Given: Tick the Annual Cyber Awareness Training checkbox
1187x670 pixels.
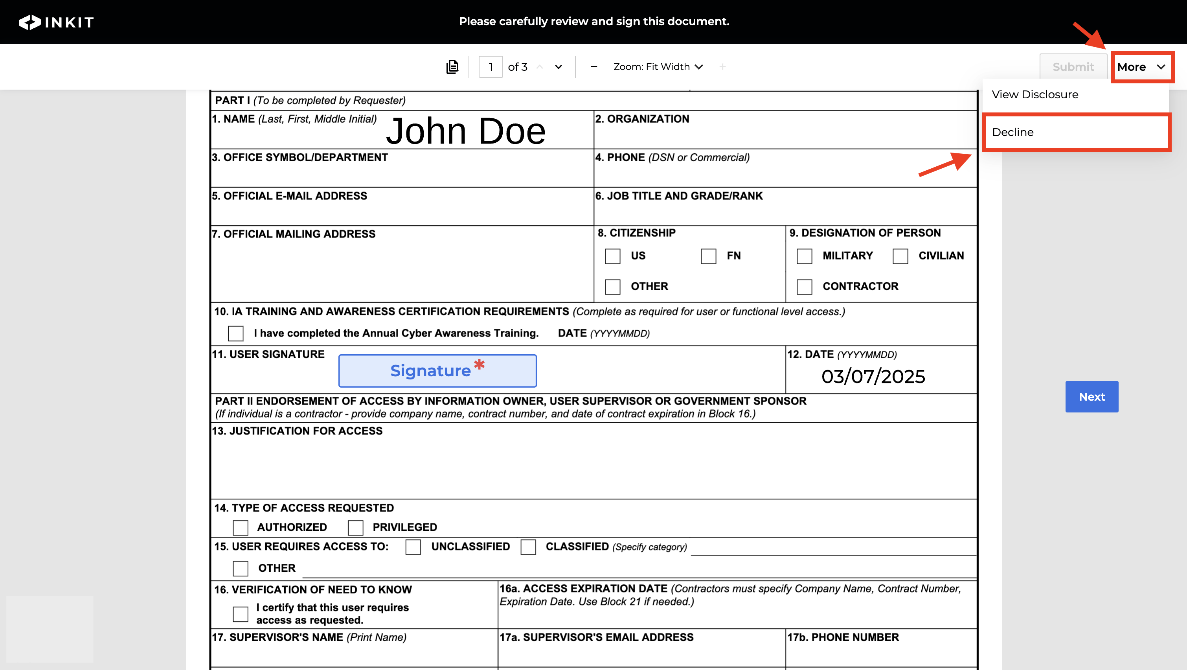Looking at the screenshot, I should (235, 333).
